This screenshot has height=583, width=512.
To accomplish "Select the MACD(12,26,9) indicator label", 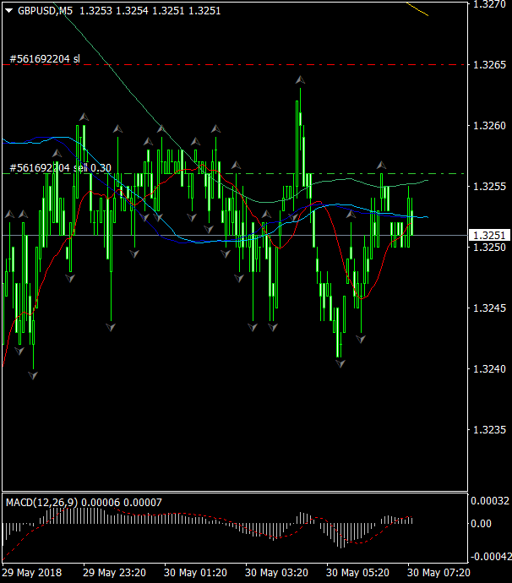I will [x=41, y=503].
